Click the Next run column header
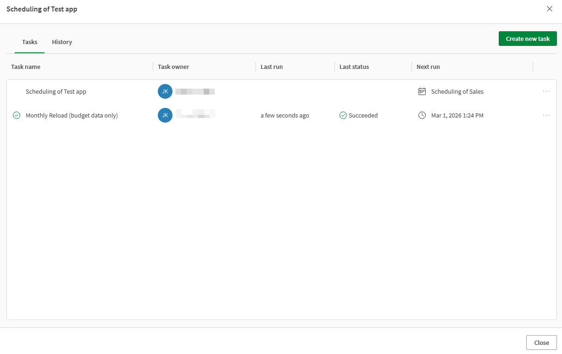Image resolution: width=562 pixels, height=354 pixels. tap(428, 67)
